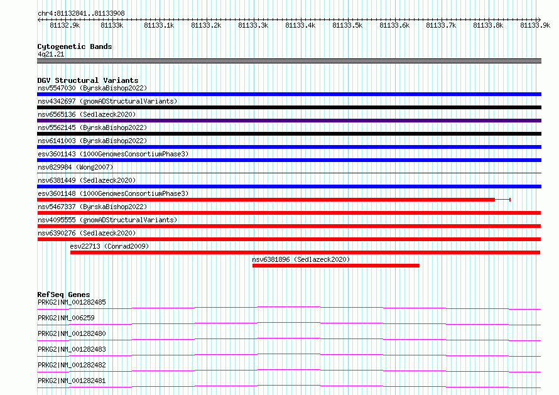Click the magenta line of PRKG2|NM_001282481

click(x=289, y=386)
